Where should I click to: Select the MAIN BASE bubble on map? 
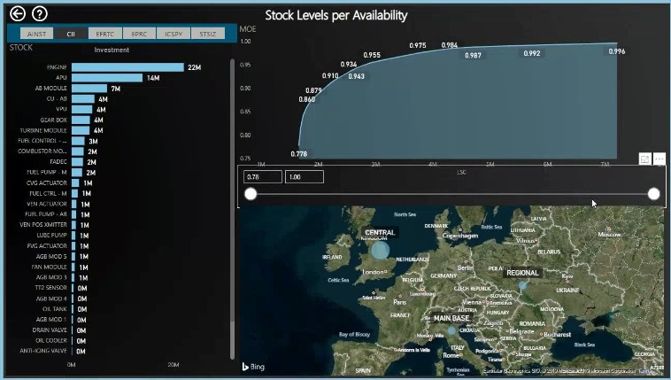click(x=451, y=330)
